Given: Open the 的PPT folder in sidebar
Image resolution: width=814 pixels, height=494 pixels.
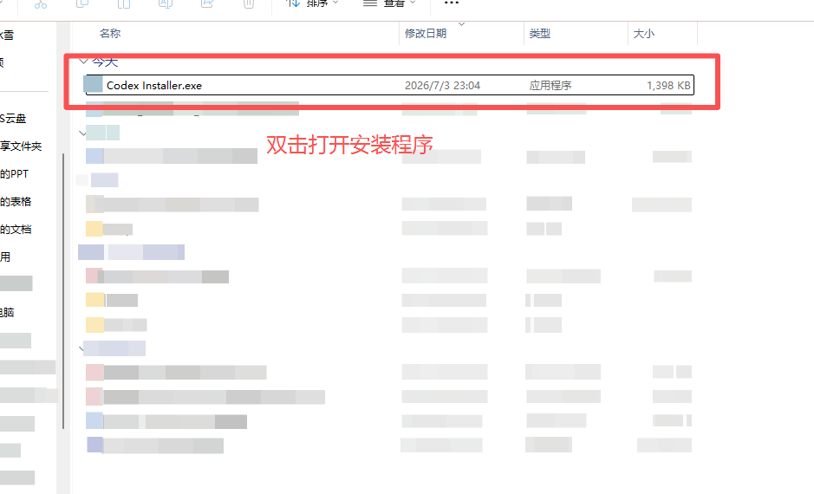Looking at the screenshot, I should coord(14,174).
